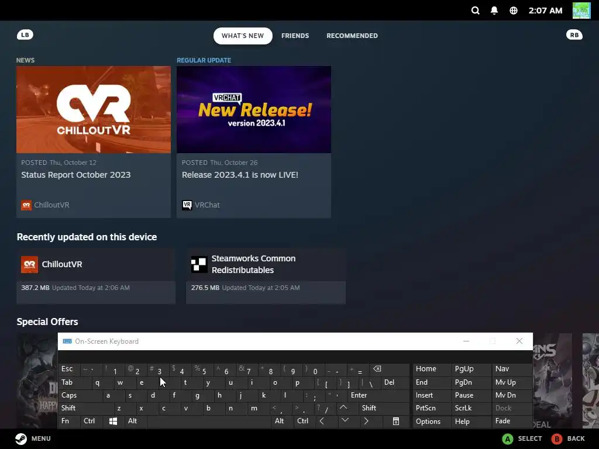Image resolution: width=599 pixels, height=449 pixels.
Task: Tap the PrtScn key
Action: coord(432,407)
